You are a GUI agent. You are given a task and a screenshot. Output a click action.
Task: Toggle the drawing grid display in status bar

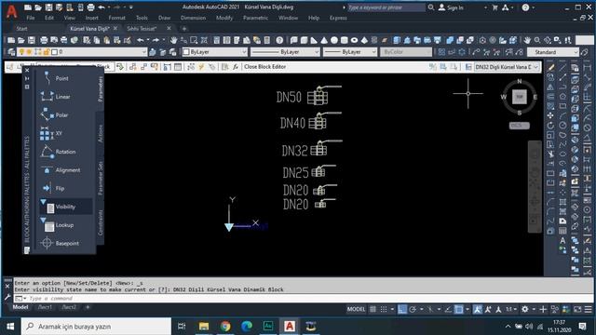point(372,309)
